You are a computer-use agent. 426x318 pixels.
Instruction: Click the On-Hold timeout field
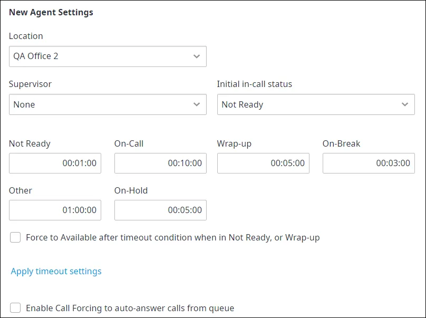coord(160,210)
